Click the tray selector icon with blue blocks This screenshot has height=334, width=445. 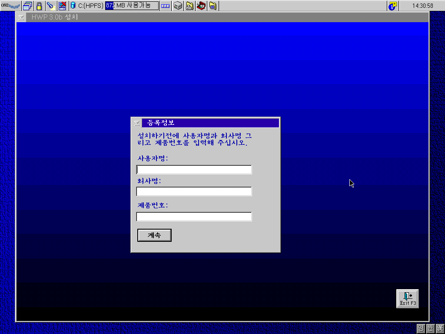click(165, 6)
